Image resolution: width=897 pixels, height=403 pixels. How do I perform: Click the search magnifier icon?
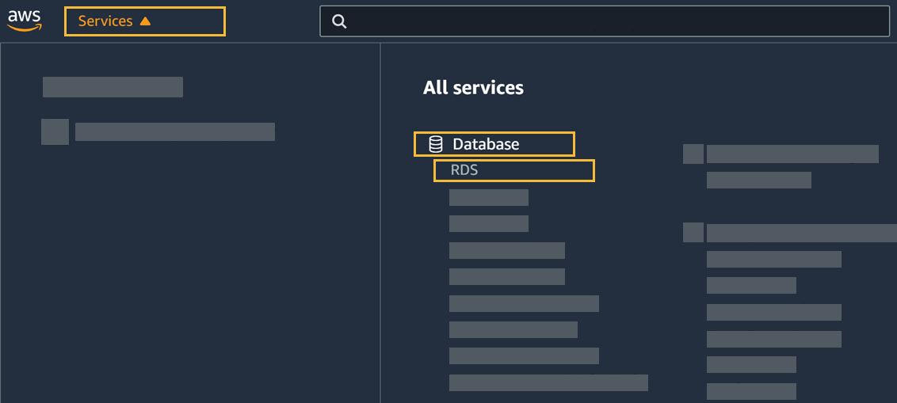339,21
